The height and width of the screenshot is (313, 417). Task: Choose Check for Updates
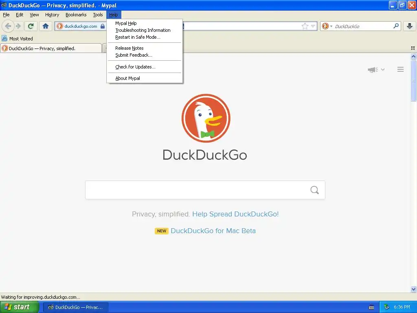click(145, 67)
